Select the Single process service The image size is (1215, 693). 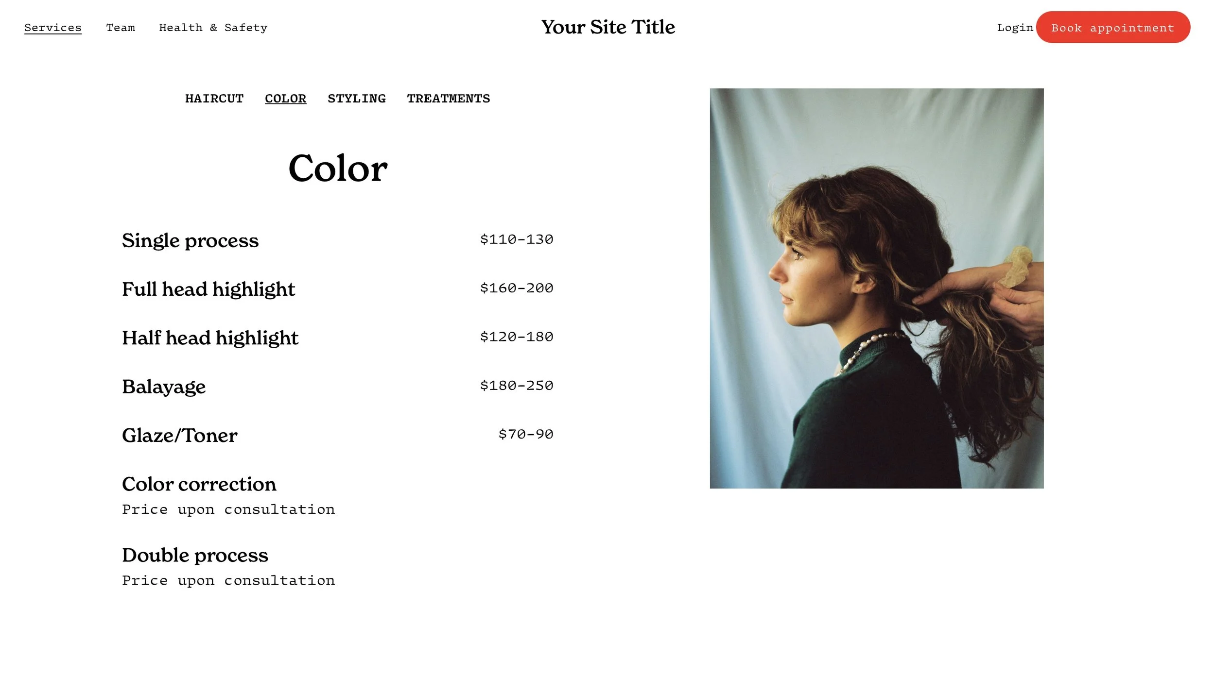[190, 241]
